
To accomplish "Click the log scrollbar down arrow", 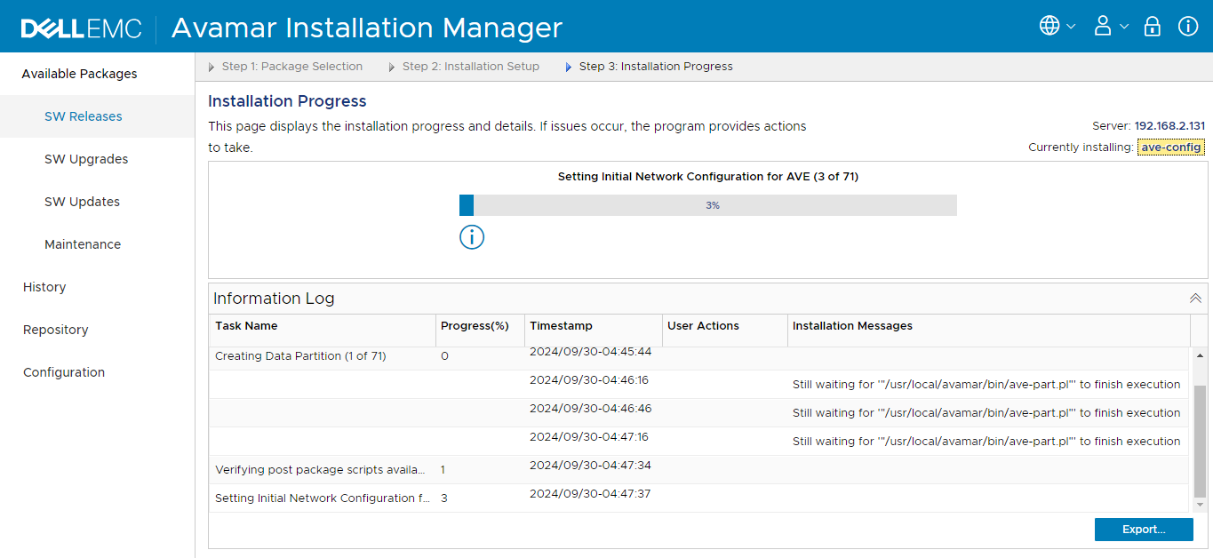I will click(x=1200, y=505).
